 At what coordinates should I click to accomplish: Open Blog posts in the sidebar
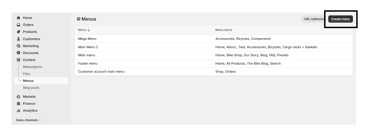pyautogui.click(x=31, y=88)
